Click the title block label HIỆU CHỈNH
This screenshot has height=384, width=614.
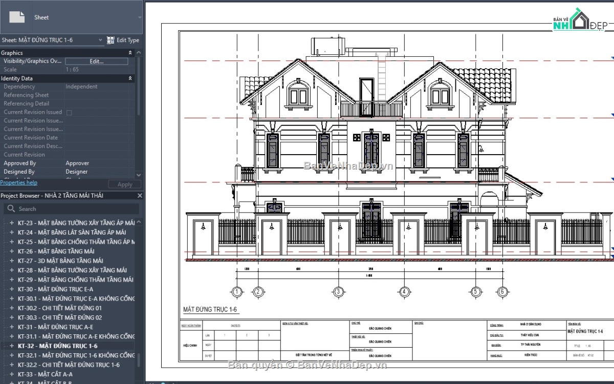(190, 345)
